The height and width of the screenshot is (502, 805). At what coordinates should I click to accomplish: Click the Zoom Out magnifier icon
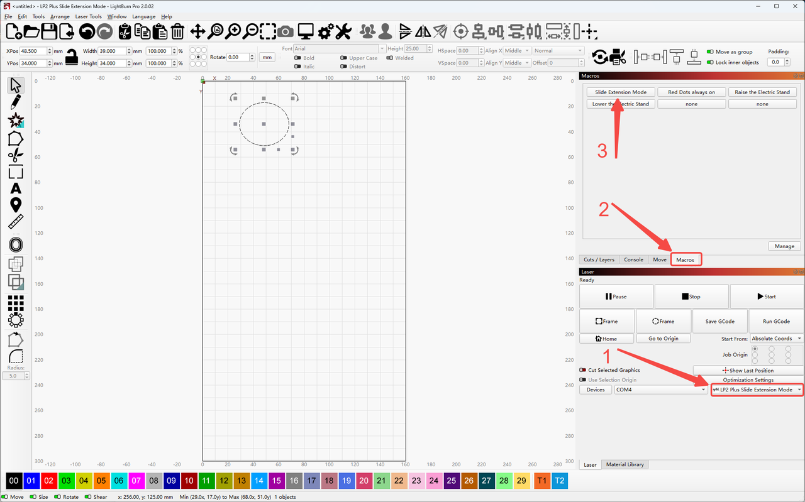251,31
